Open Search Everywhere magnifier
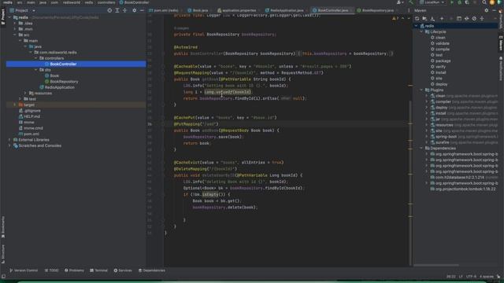This screenshot has width=504, height=283. (484, 2)
